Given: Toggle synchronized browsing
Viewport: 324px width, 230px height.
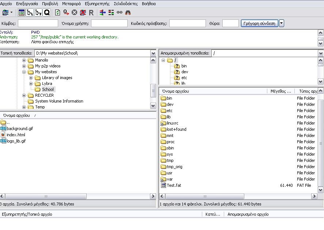Looking at the screenshot, I should pos(120,12).
